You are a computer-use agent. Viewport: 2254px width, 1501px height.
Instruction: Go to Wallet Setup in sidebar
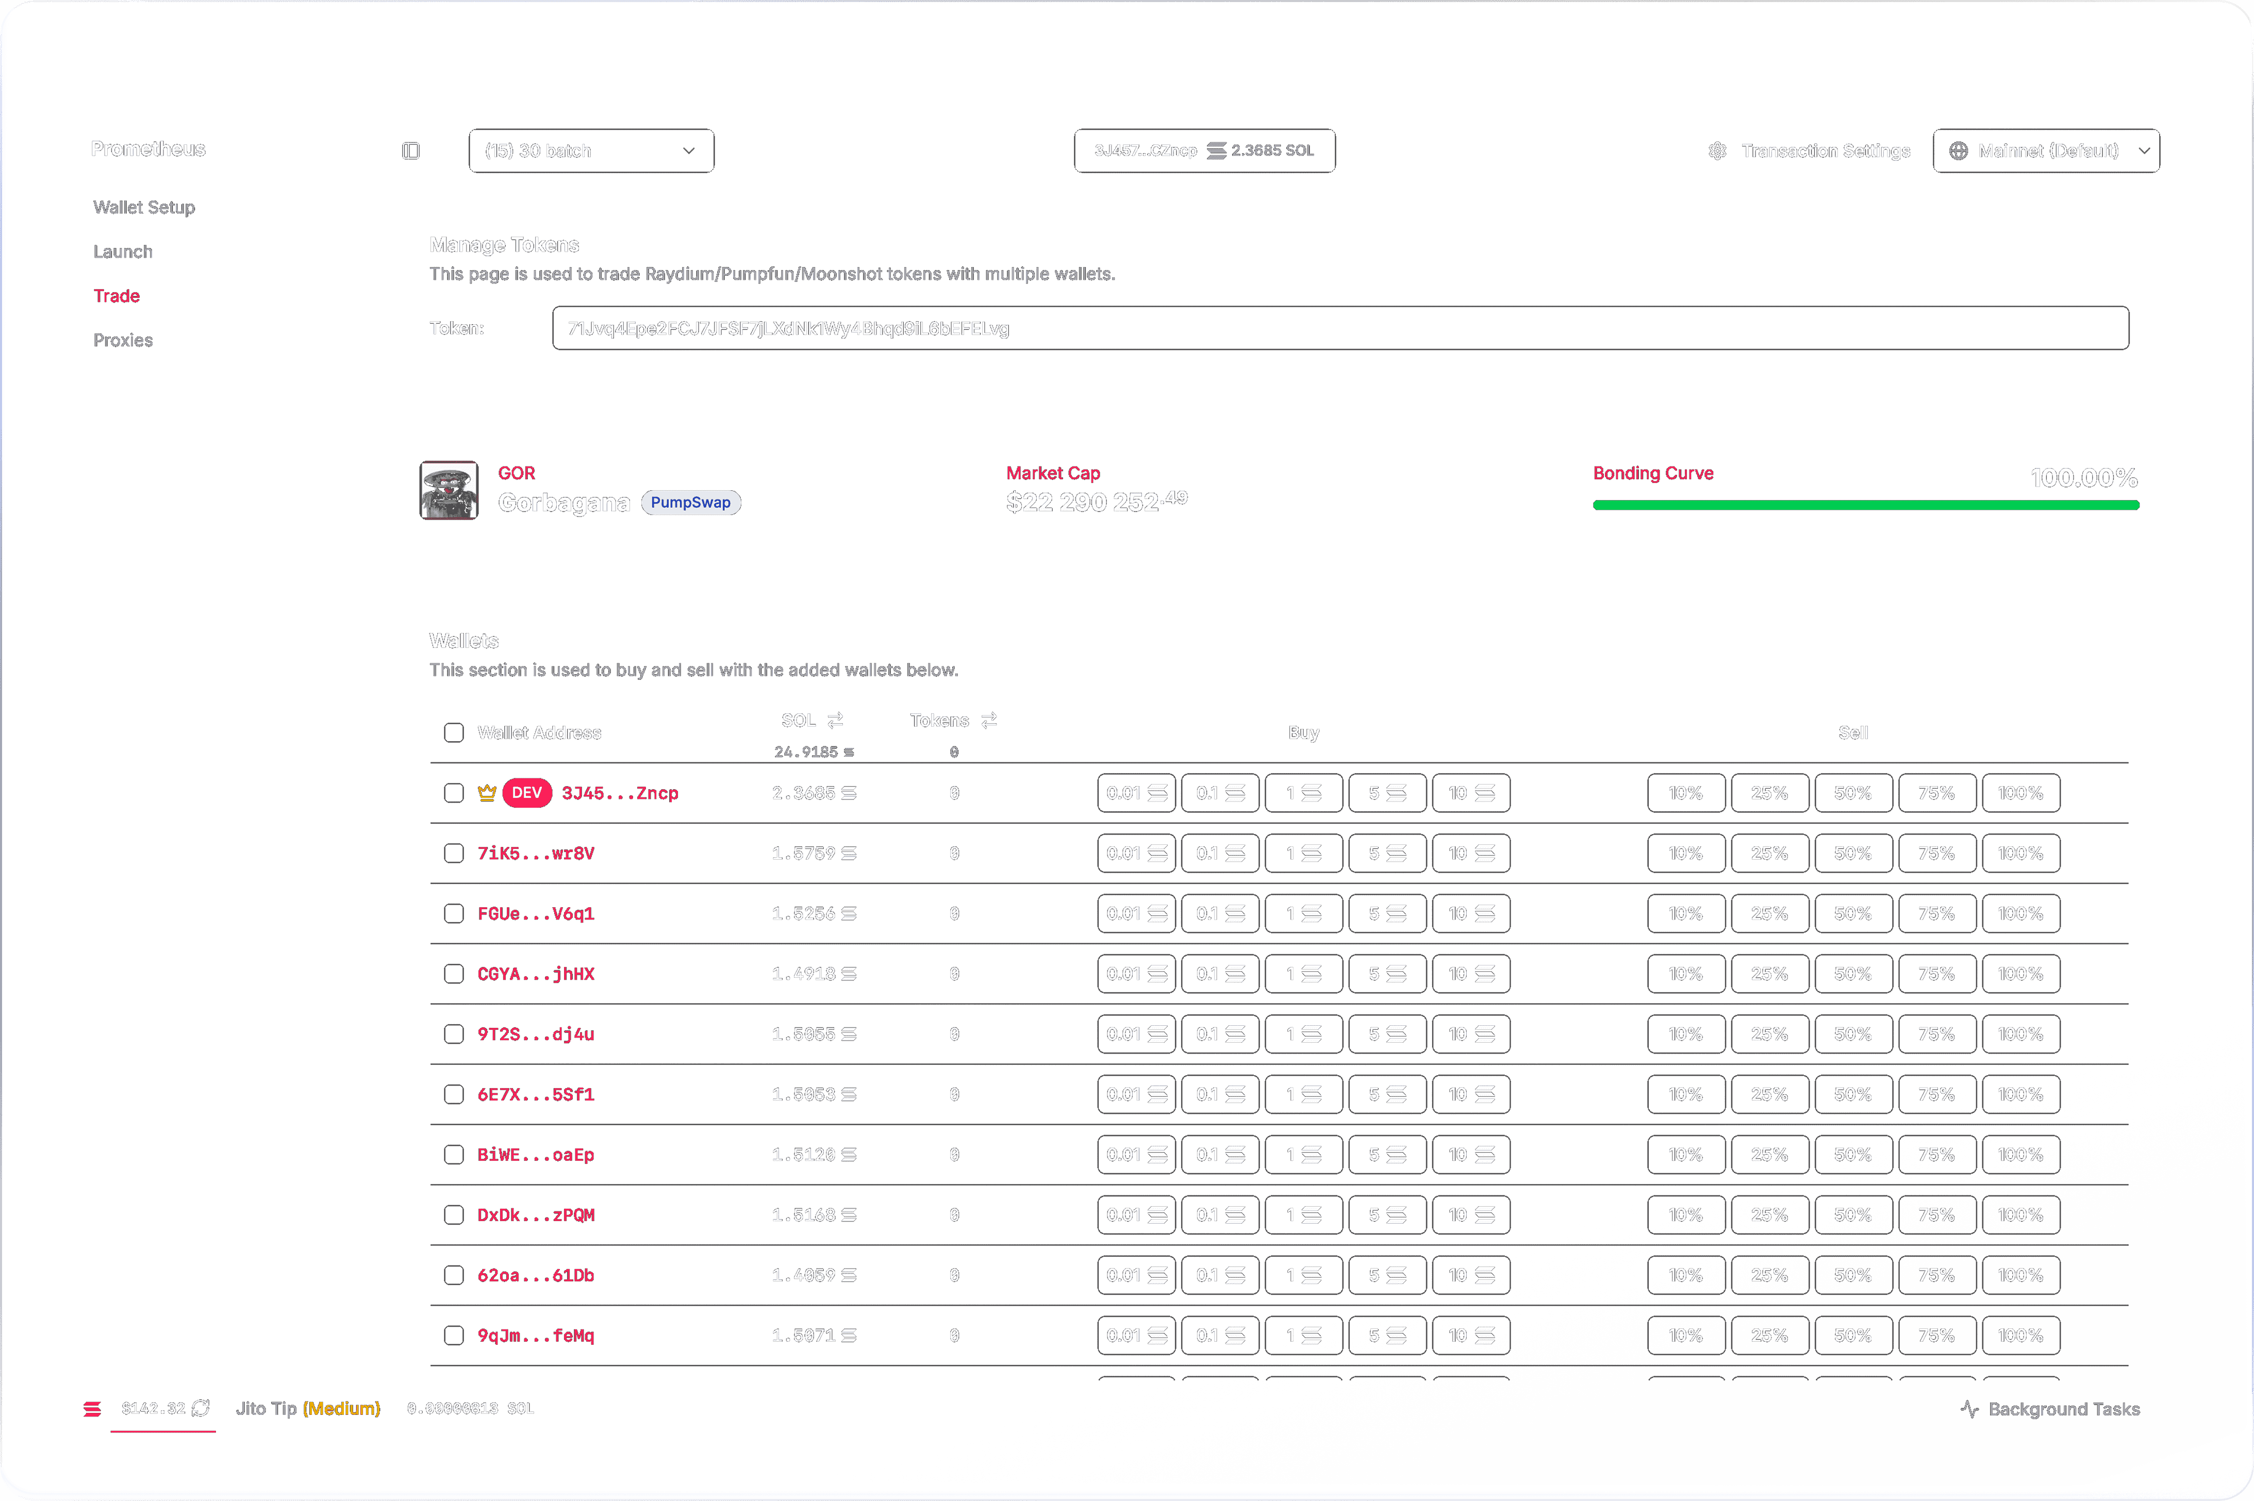pos(144,208)
